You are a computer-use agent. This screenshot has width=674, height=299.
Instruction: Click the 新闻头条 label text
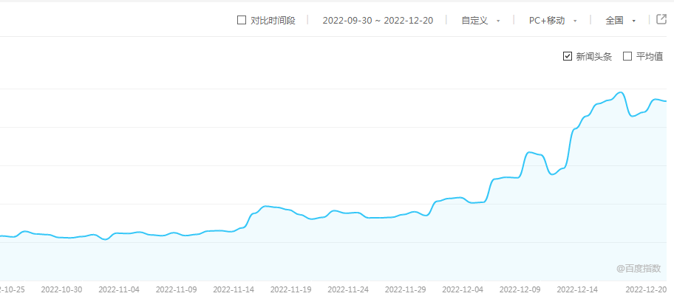click(x=593, y=56)
